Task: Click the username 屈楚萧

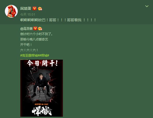Action: click(x=26, y=8)
